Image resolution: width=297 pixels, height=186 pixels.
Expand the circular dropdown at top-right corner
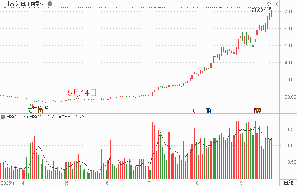click(x=275, y=4)
